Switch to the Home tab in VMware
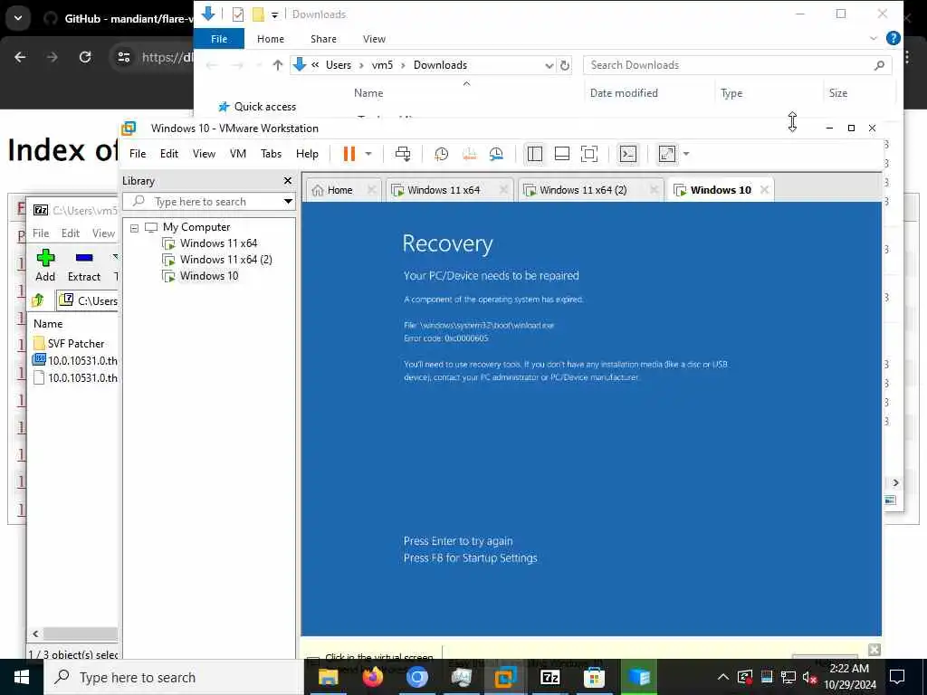The width and height of the screenshot is (927, 695). 339,190
